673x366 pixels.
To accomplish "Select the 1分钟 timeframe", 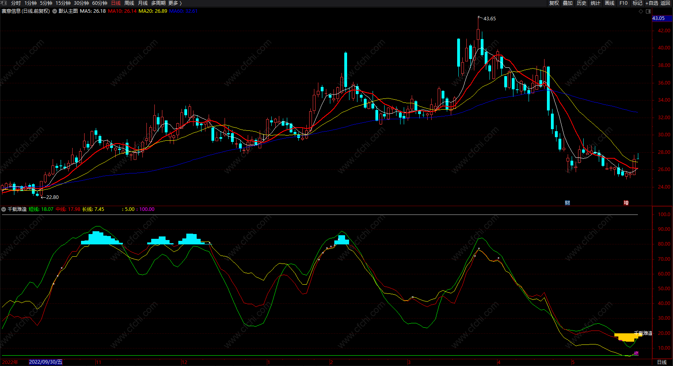I will [x=30, y=3].
